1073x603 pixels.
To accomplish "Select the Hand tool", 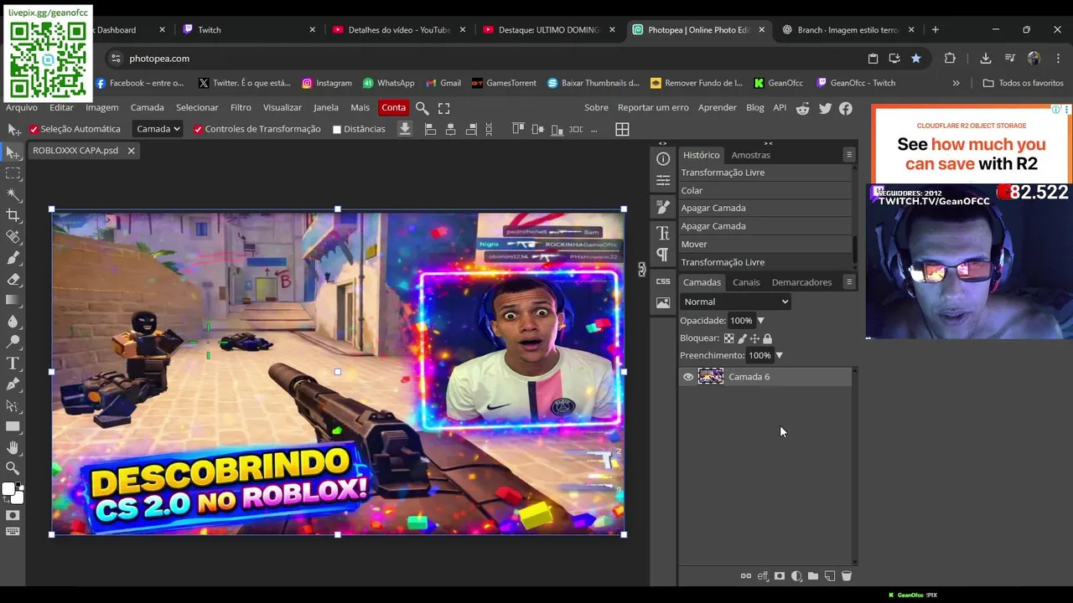I will coord(13,448).
